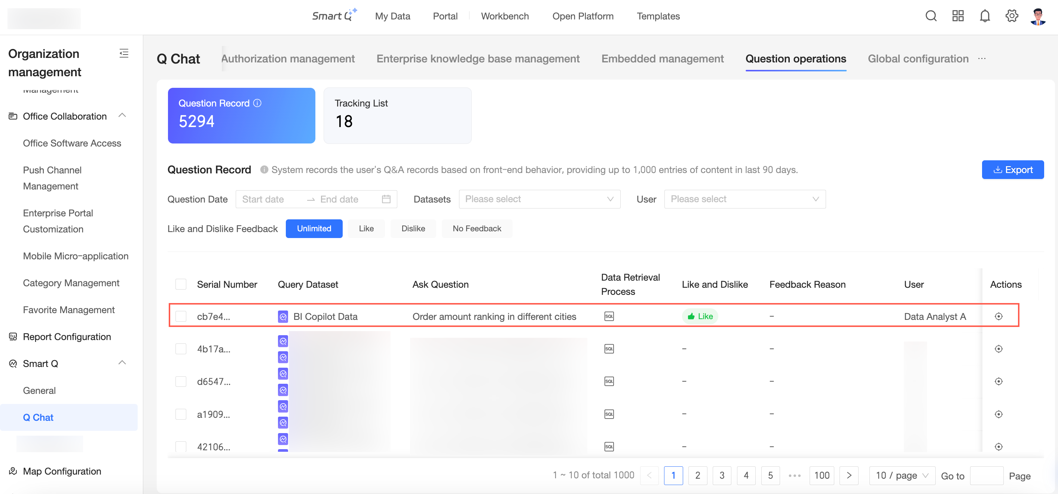This screenshot has width=1058, height=494.
Task: Open the settings gear icon
Action: [1011, 16]
